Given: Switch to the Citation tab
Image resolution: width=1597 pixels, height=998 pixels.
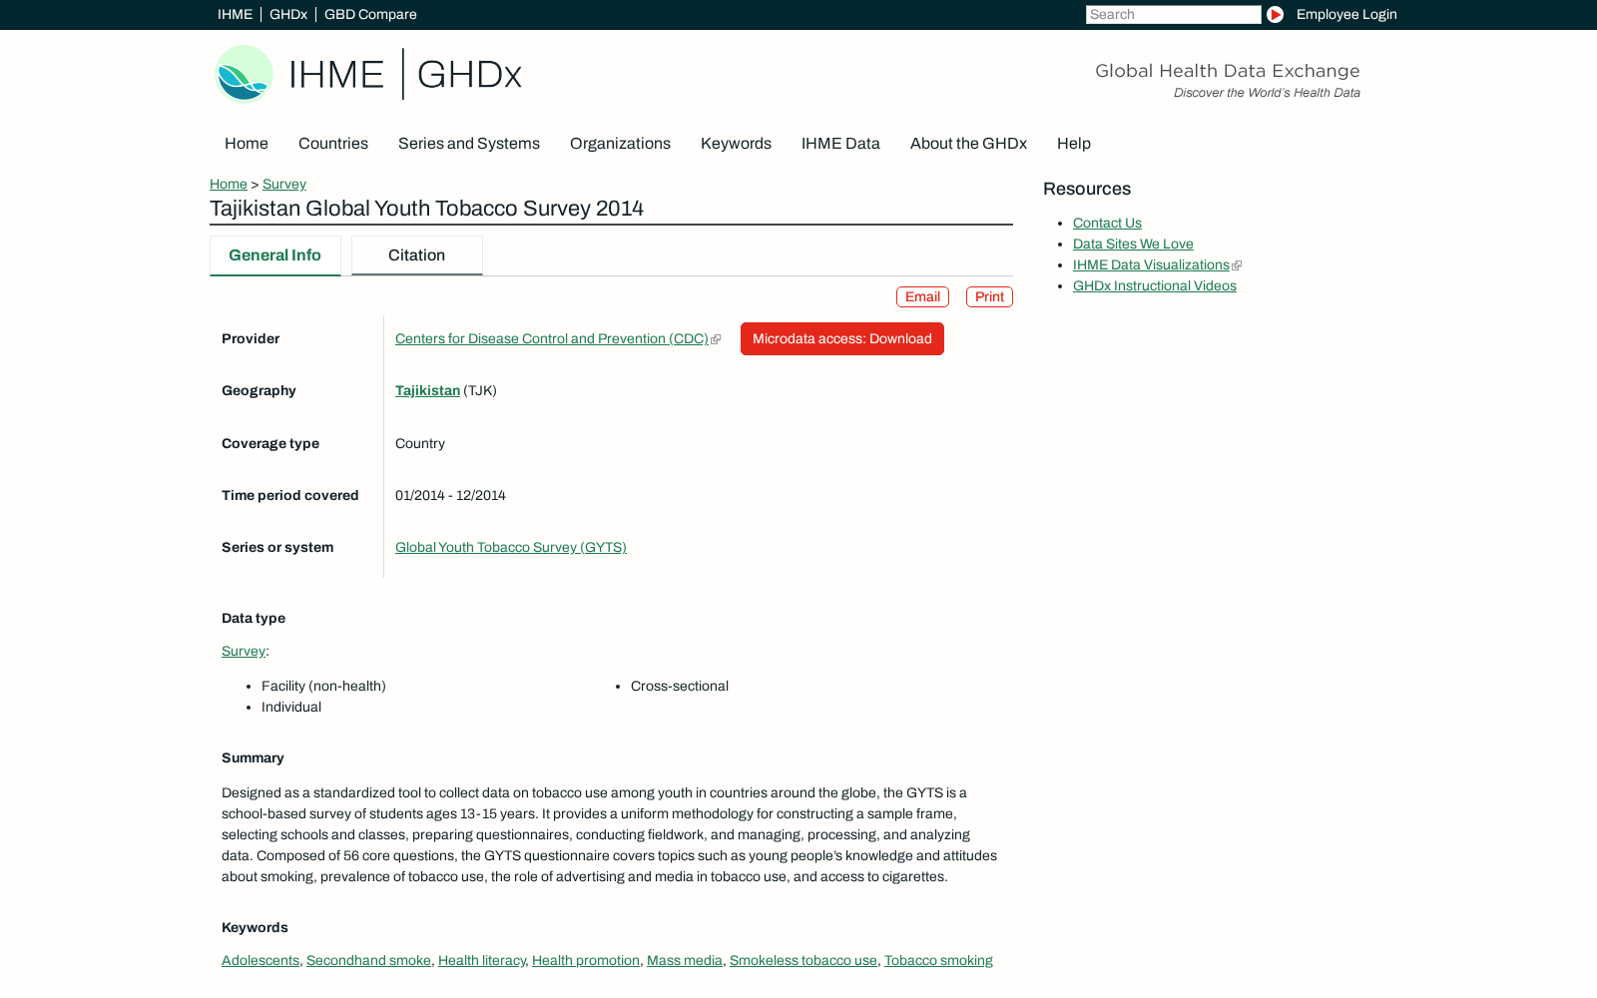Looking at the screenshot, I should point(416,255).
